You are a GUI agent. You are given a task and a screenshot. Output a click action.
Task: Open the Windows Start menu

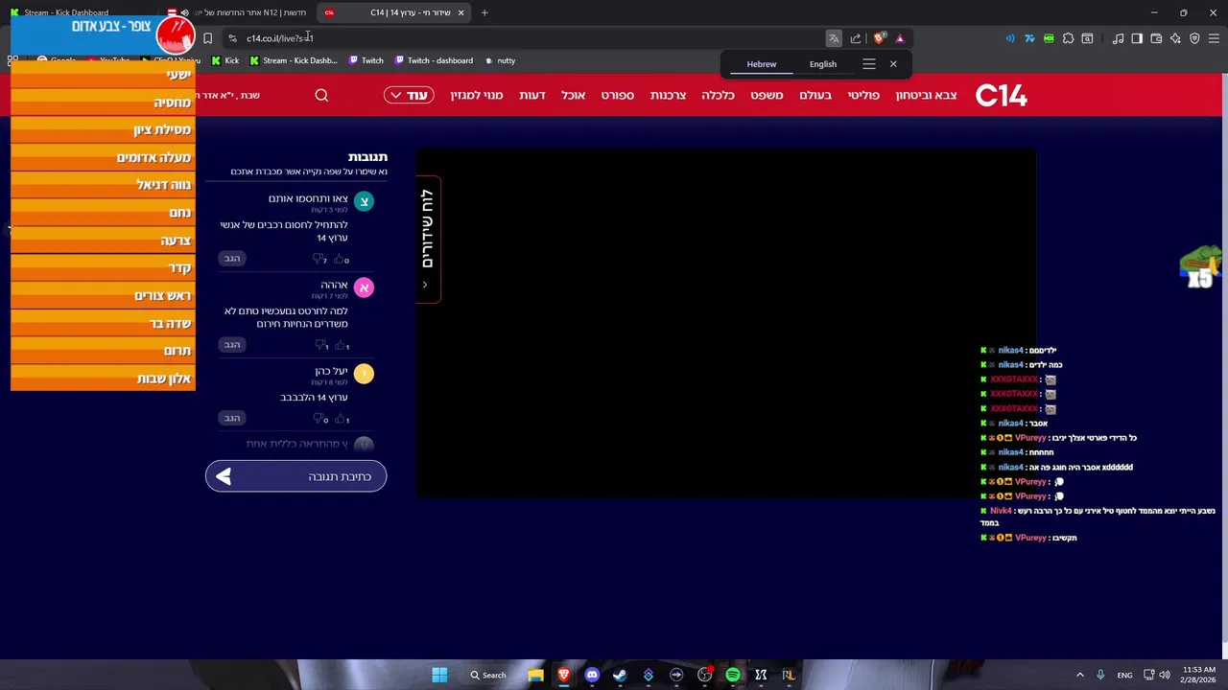[439, 675]
